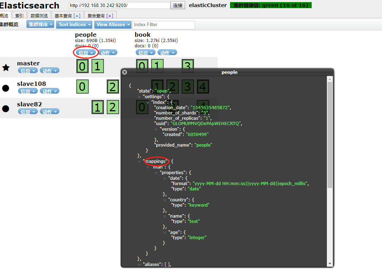Focus the cluster URL input field

pyautogui.click(x=119, y=5)
